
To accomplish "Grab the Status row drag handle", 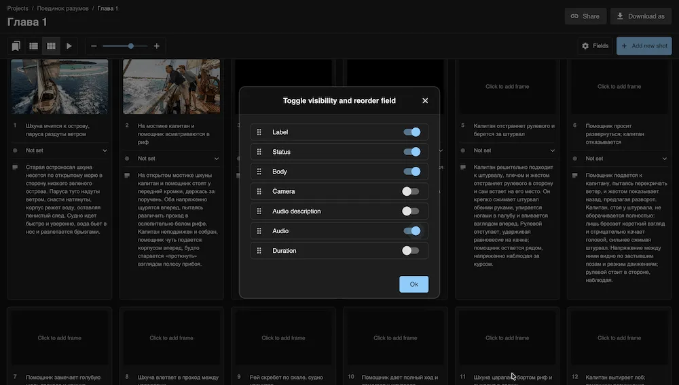I will [x=259, y=152].
